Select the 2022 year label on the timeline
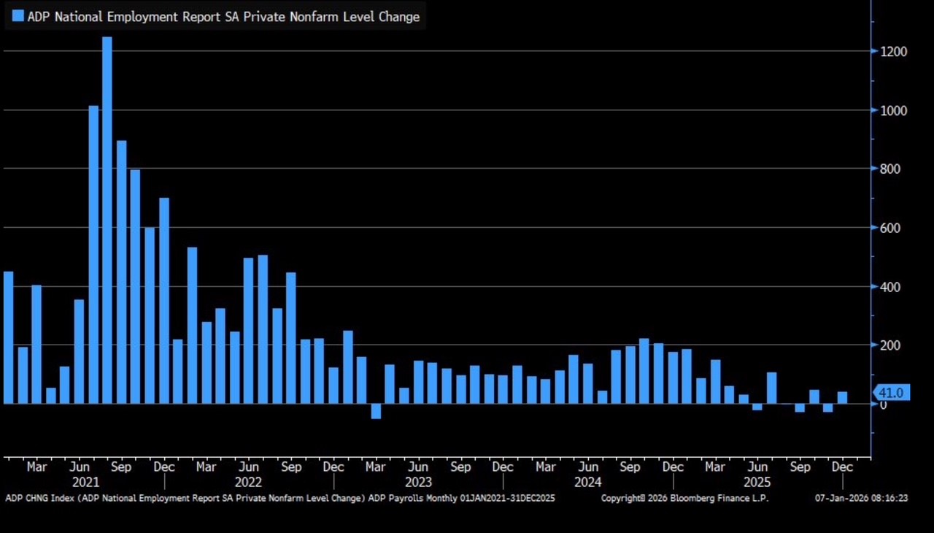The image size is (934, 533). pos(248,483)
